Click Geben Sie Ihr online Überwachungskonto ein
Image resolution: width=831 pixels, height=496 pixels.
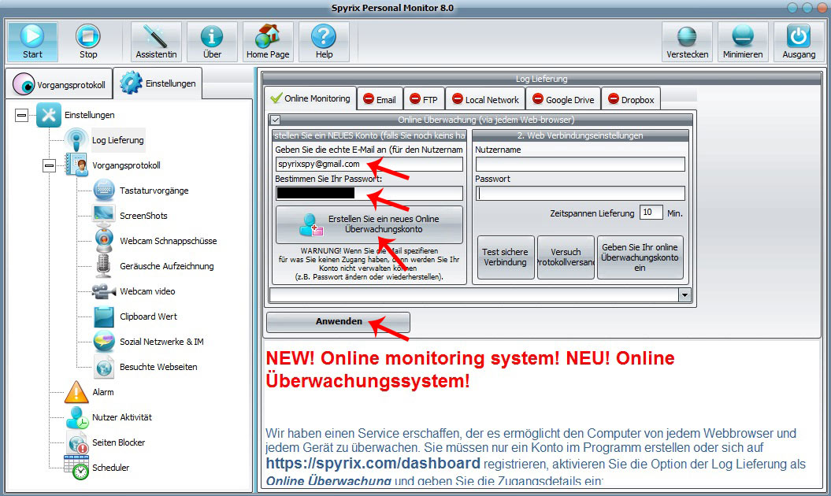[x=640, y=257]
